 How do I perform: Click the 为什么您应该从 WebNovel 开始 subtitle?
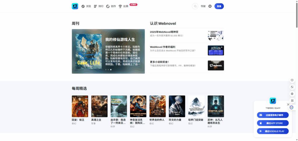pyautogui.click(x=173, y=50)
